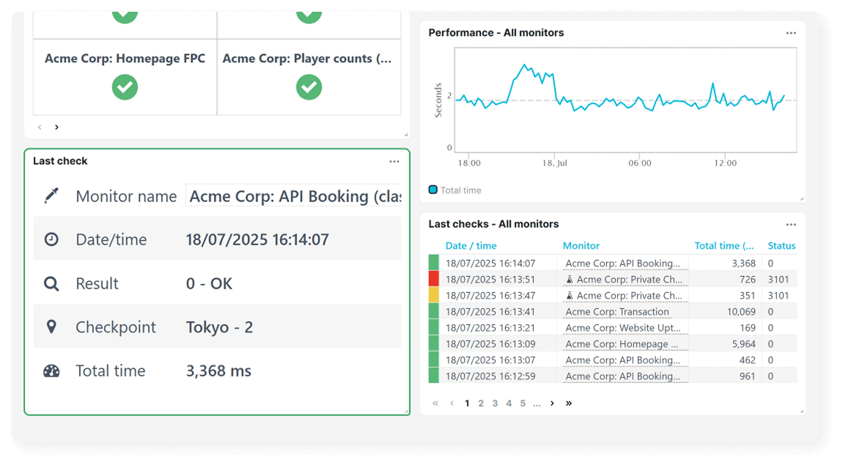Open the Last check panel options menu
This screenshot has width=842, height=465.
(394, 161)
